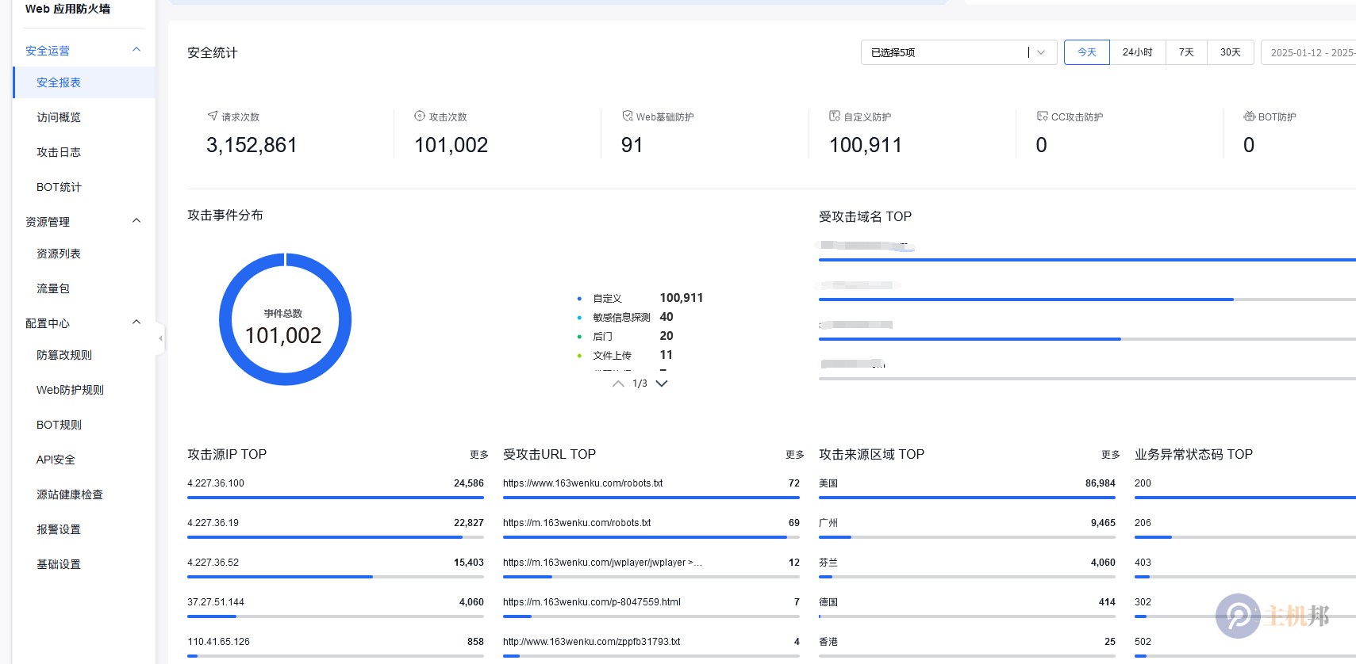Click 更多 next to 受攻击URL TOP
Viewport: 1356px width, 664px height.
coord(795,455)
